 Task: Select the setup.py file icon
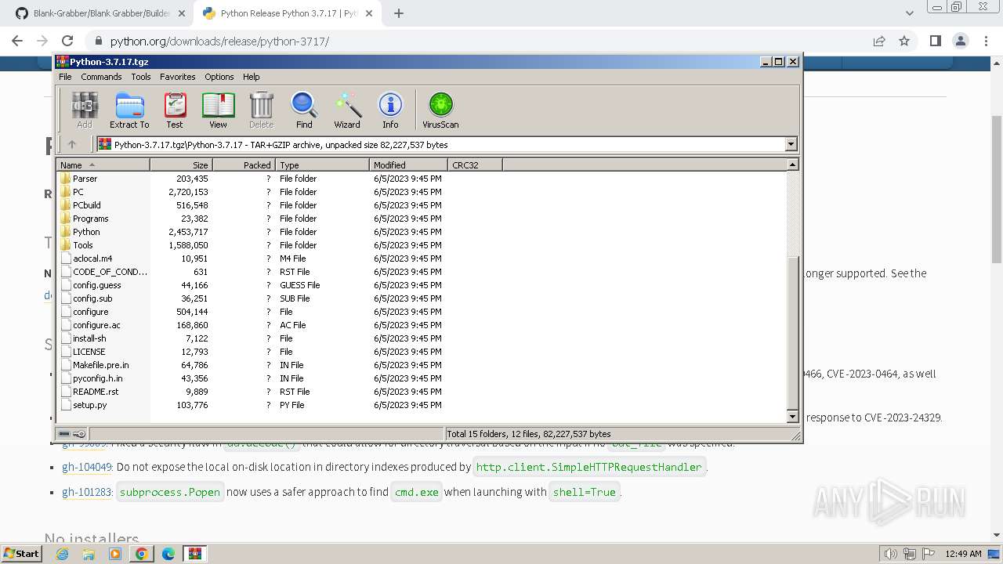[66, 405]
